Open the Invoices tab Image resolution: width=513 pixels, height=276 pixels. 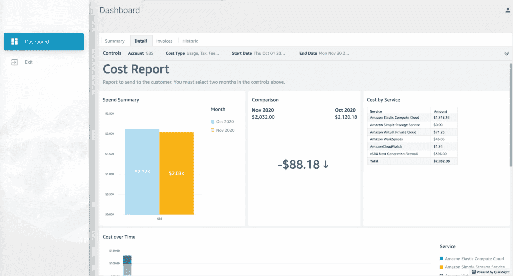[164, 41]
